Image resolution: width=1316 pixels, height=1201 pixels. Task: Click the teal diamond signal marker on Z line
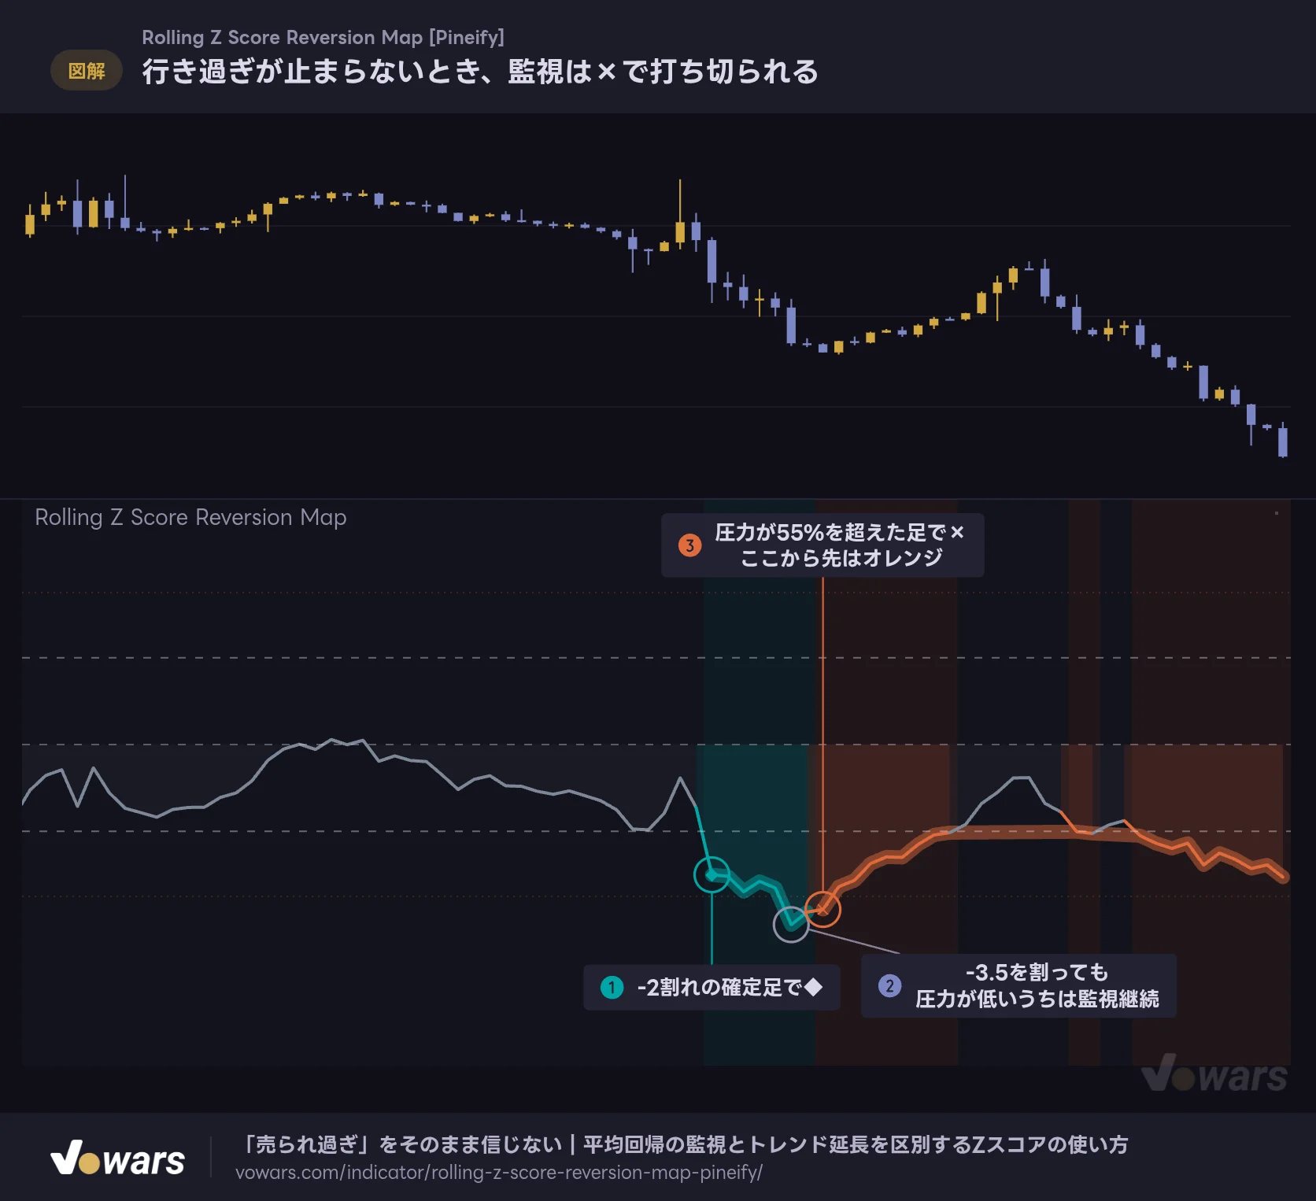pos(712,875)
